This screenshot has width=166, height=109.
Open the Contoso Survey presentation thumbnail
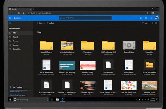pyautogui.click(x=88, y=65)
